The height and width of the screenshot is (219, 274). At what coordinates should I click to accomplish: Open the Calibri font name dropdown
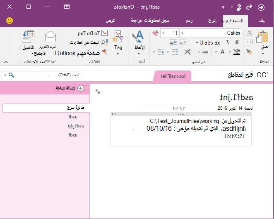182,33
